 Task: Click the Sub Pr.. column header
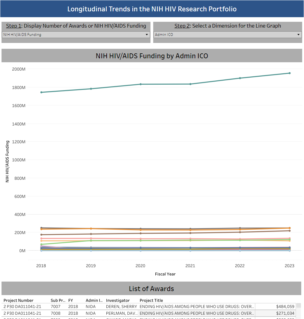pyautogui.click(x=58, y=300)
